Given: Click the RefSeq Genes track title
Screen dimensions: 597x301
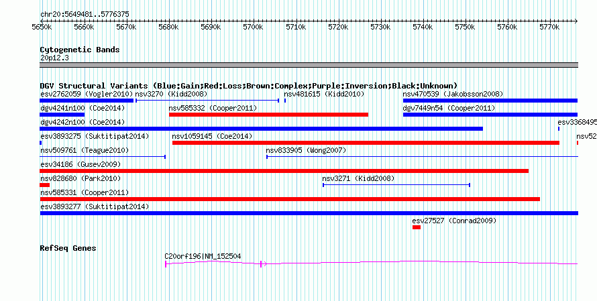Looking at the screenshot, I should tap(68, 248).
